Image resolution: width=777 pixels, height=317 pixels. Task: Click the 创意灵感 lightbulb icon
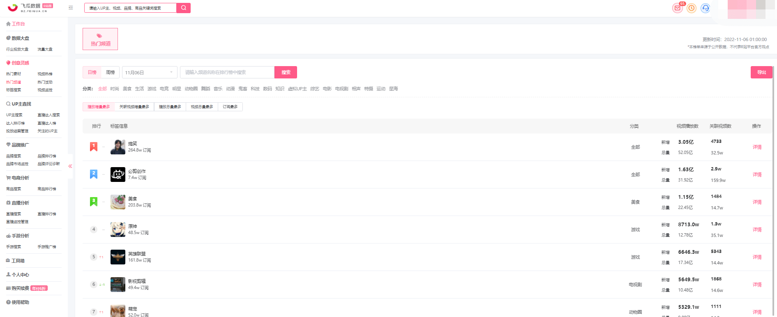[8, 63]
